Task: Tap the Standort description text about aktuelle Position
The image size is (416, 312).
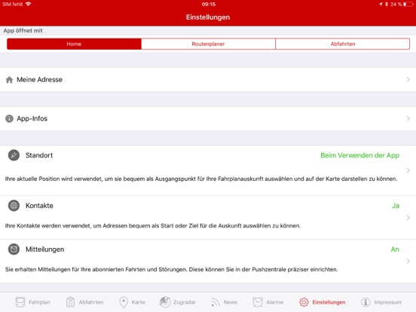Action: 201,179
